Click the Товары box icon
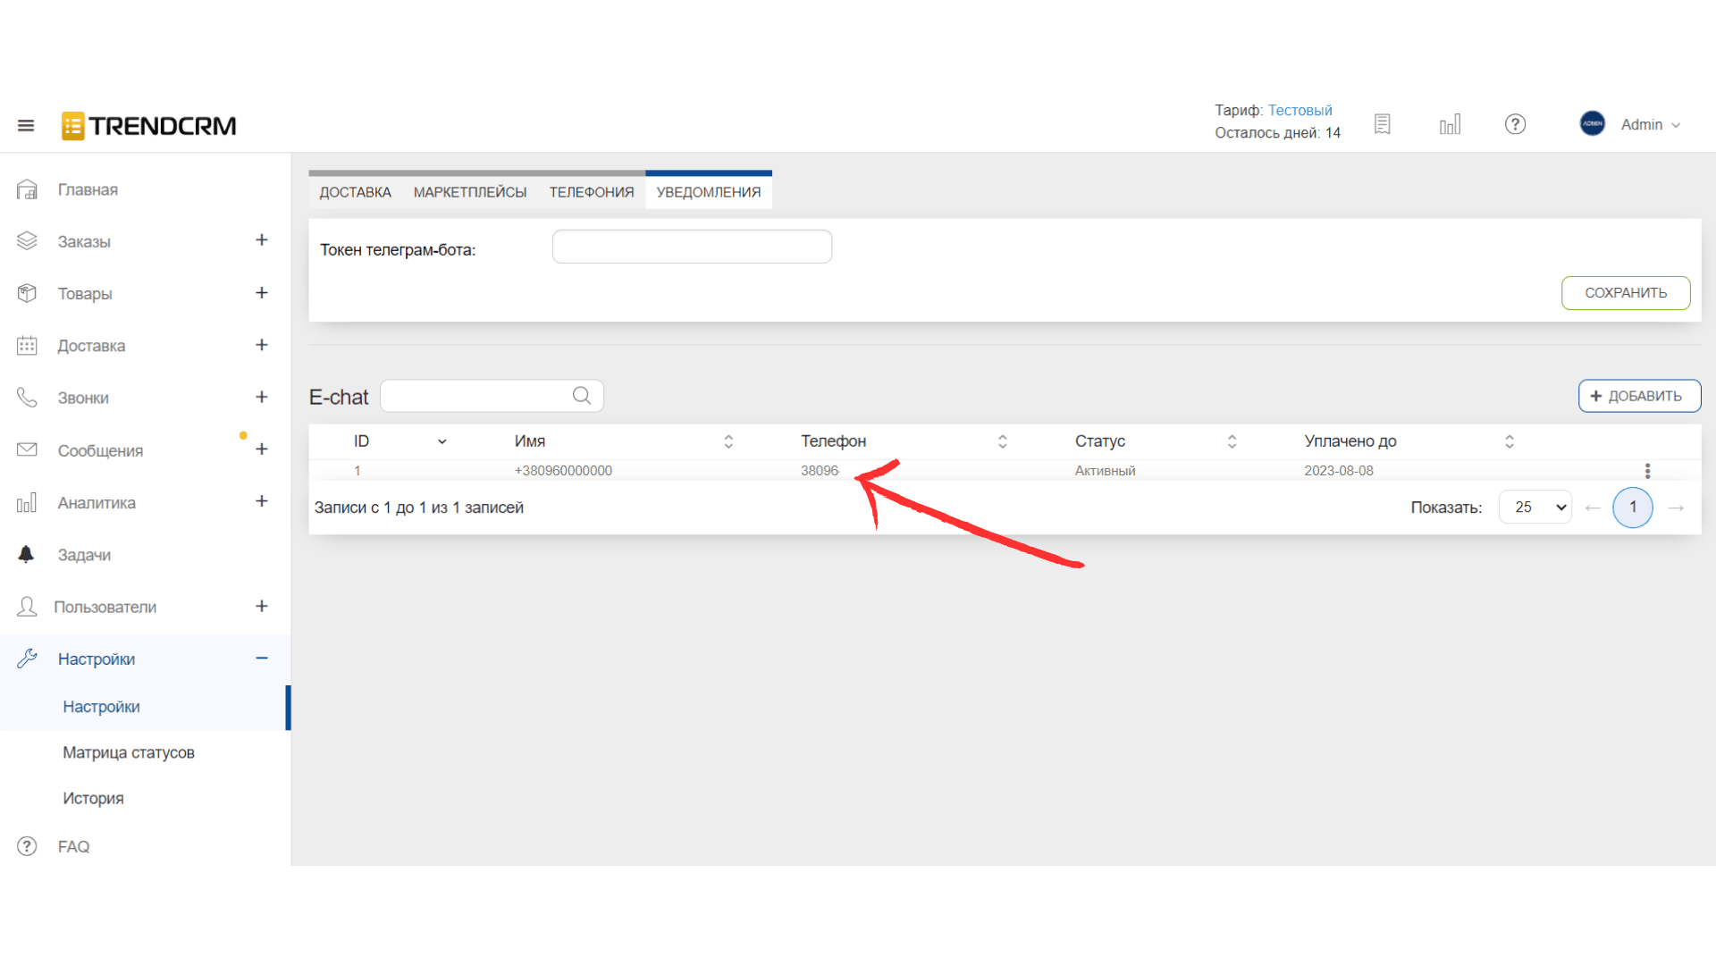 point(27,293)
